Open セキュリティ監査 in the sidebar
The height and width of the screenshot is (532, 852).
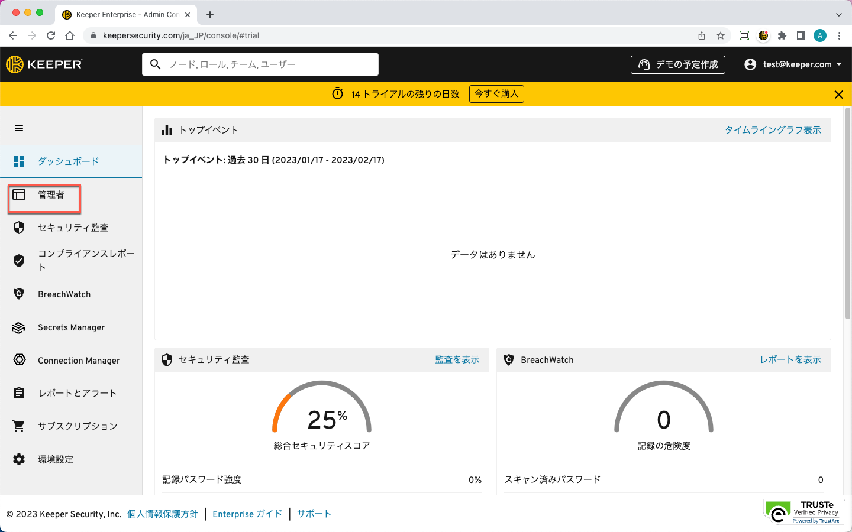click(x=73, y=228)
